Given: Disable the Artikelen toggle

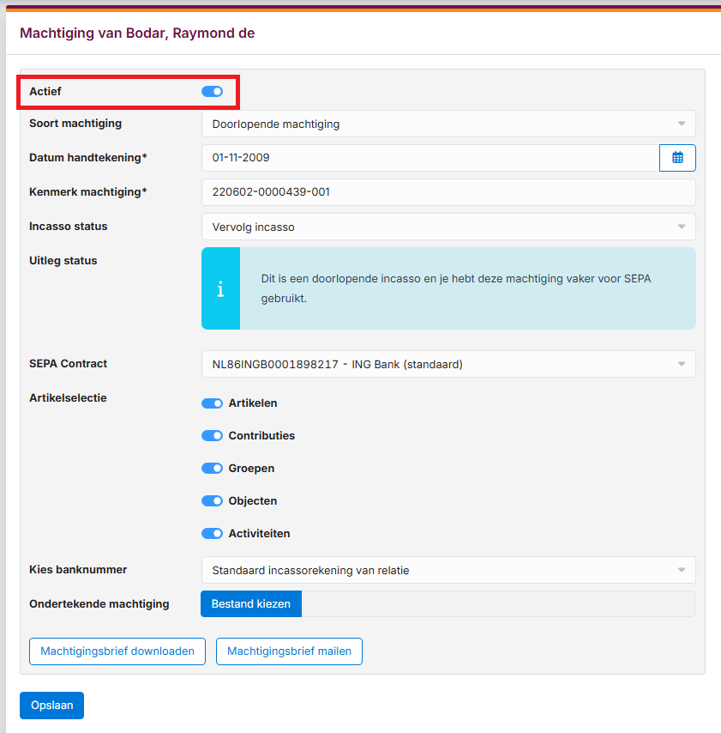Looking at the screenshot, I should click(x=212, y=403).
